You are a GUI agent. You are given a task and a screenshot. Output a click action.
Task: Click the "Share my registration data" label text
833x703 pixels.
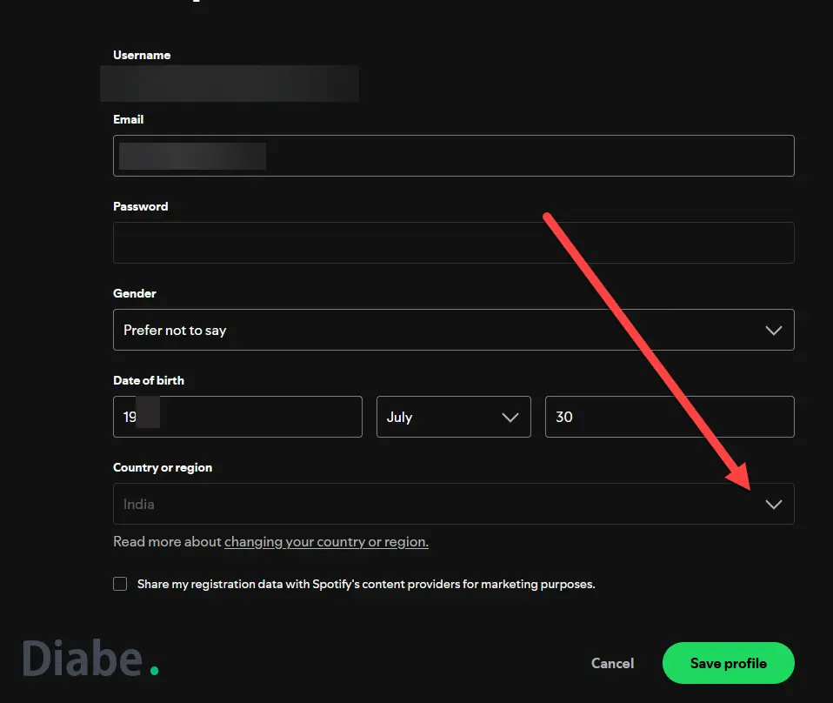pyautogui.click(x=366, y=585)
